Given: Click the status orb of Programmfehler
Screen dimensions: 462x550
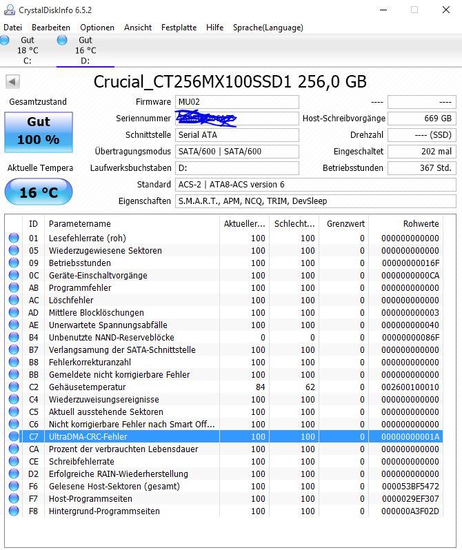Looking at the screenshot, I should (x=14, y=287).
